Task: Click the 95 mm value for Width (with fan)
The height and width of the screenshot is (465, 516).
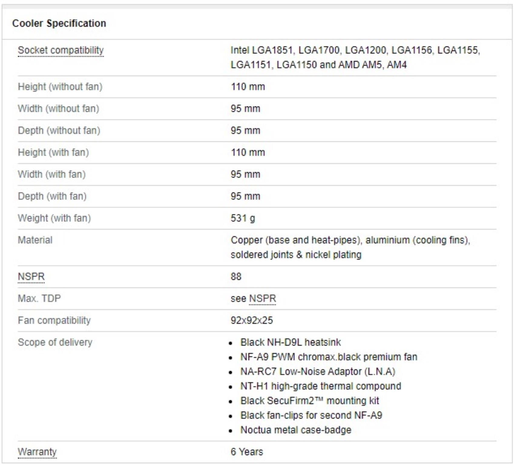Action: [x=245, y=174]
